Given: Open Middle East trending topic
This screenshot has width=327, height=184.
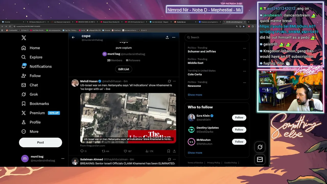Looking at the screenshot, I should [196, 63].
